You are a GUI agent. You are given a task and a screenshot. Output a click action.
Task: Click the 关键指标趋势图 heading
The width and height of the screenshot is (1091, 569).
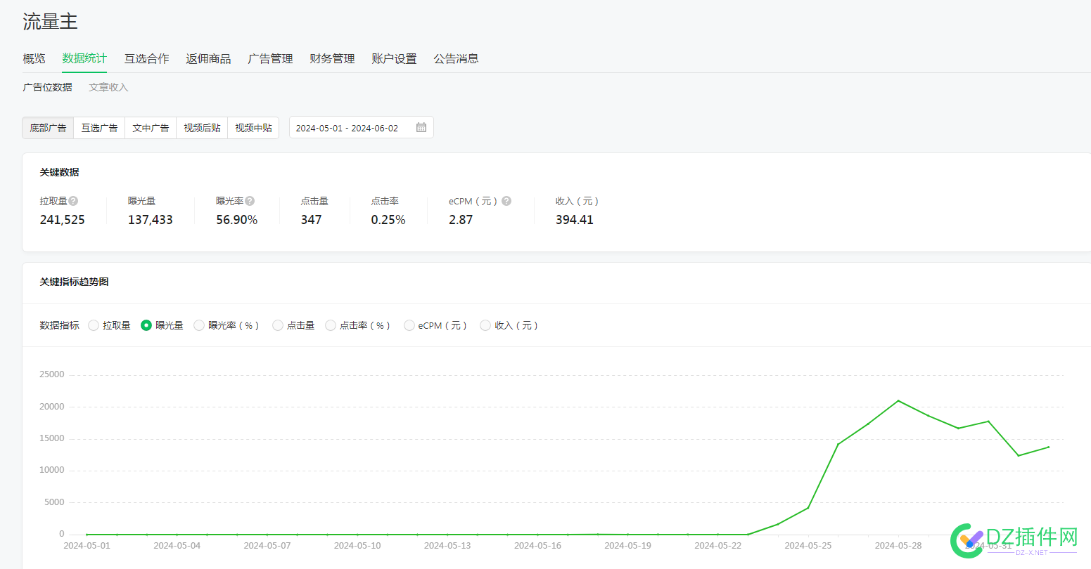coord(74,282)
